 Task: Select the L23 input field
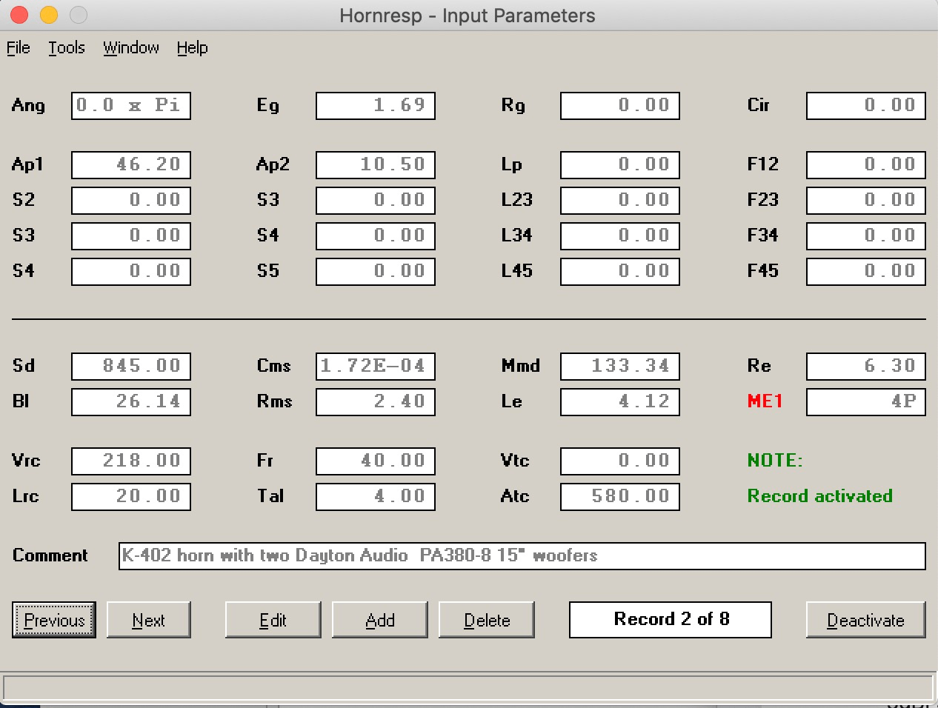coord(620,200)
